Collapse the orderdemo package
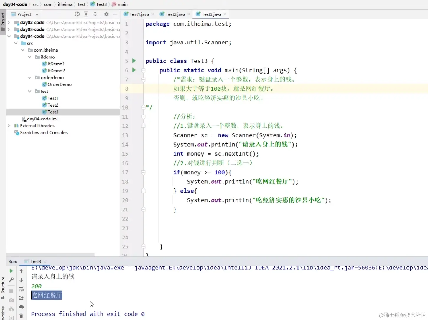 29,77
